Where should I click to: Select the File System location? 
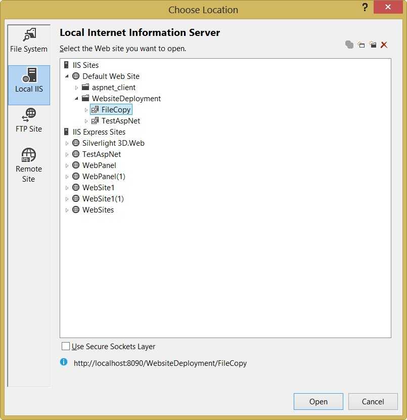pos(29,41)
